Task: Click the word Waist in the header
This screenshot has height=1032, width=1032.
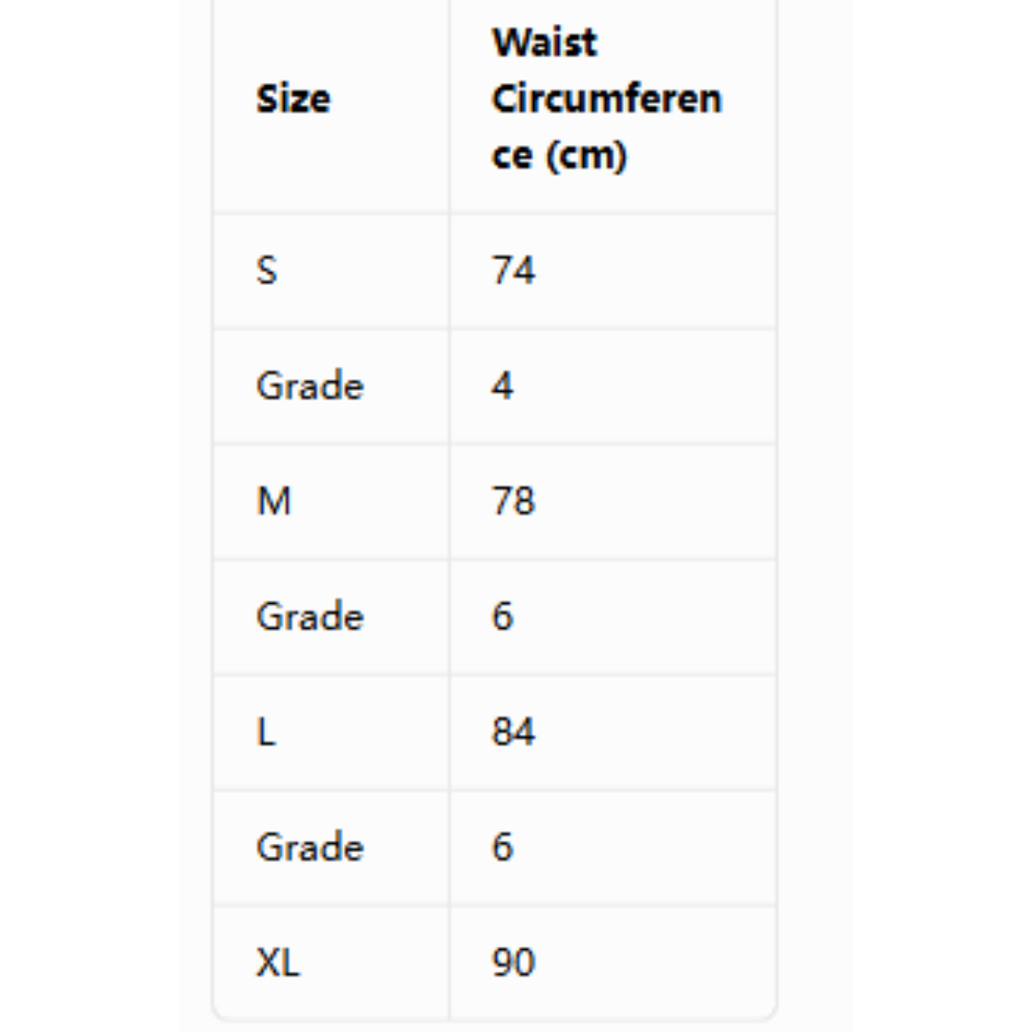Action: tap(545, 43)
